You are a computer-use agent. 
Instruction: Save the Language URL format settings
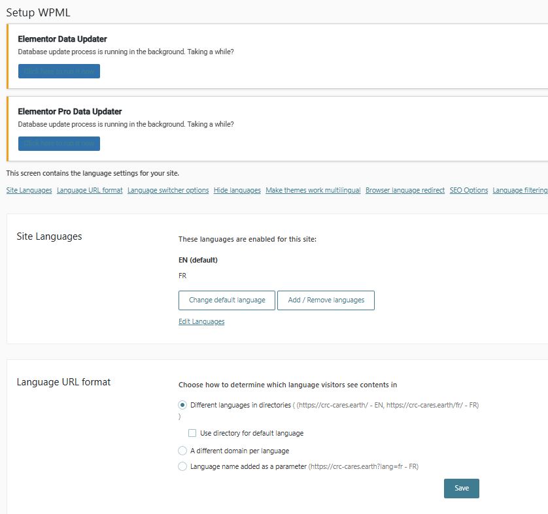pos(461,489)
